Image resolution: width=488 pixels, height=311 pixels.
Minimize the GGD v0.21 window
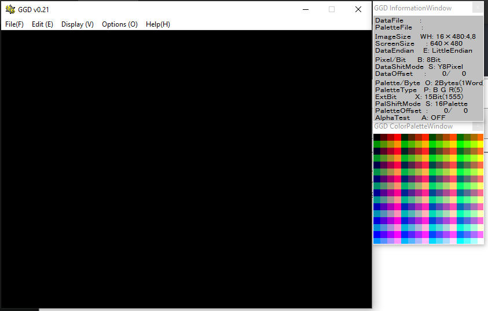[x=305, y=9]
